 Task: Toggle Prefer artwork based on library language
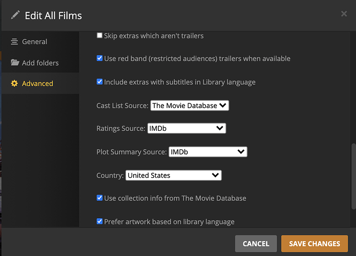click(100, 221)
